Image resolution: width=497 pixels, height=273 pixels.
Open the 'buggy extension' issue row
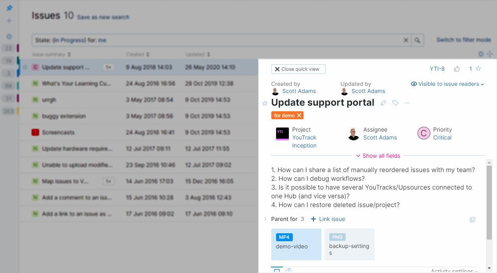tap(64, 116)
